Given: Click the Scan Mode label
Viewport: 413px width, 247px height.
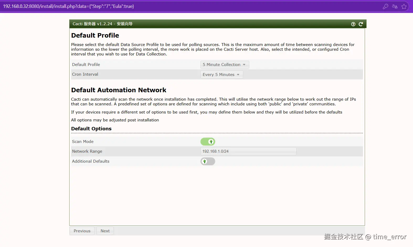Looking at the screenshot, I should tap(83, 142).
